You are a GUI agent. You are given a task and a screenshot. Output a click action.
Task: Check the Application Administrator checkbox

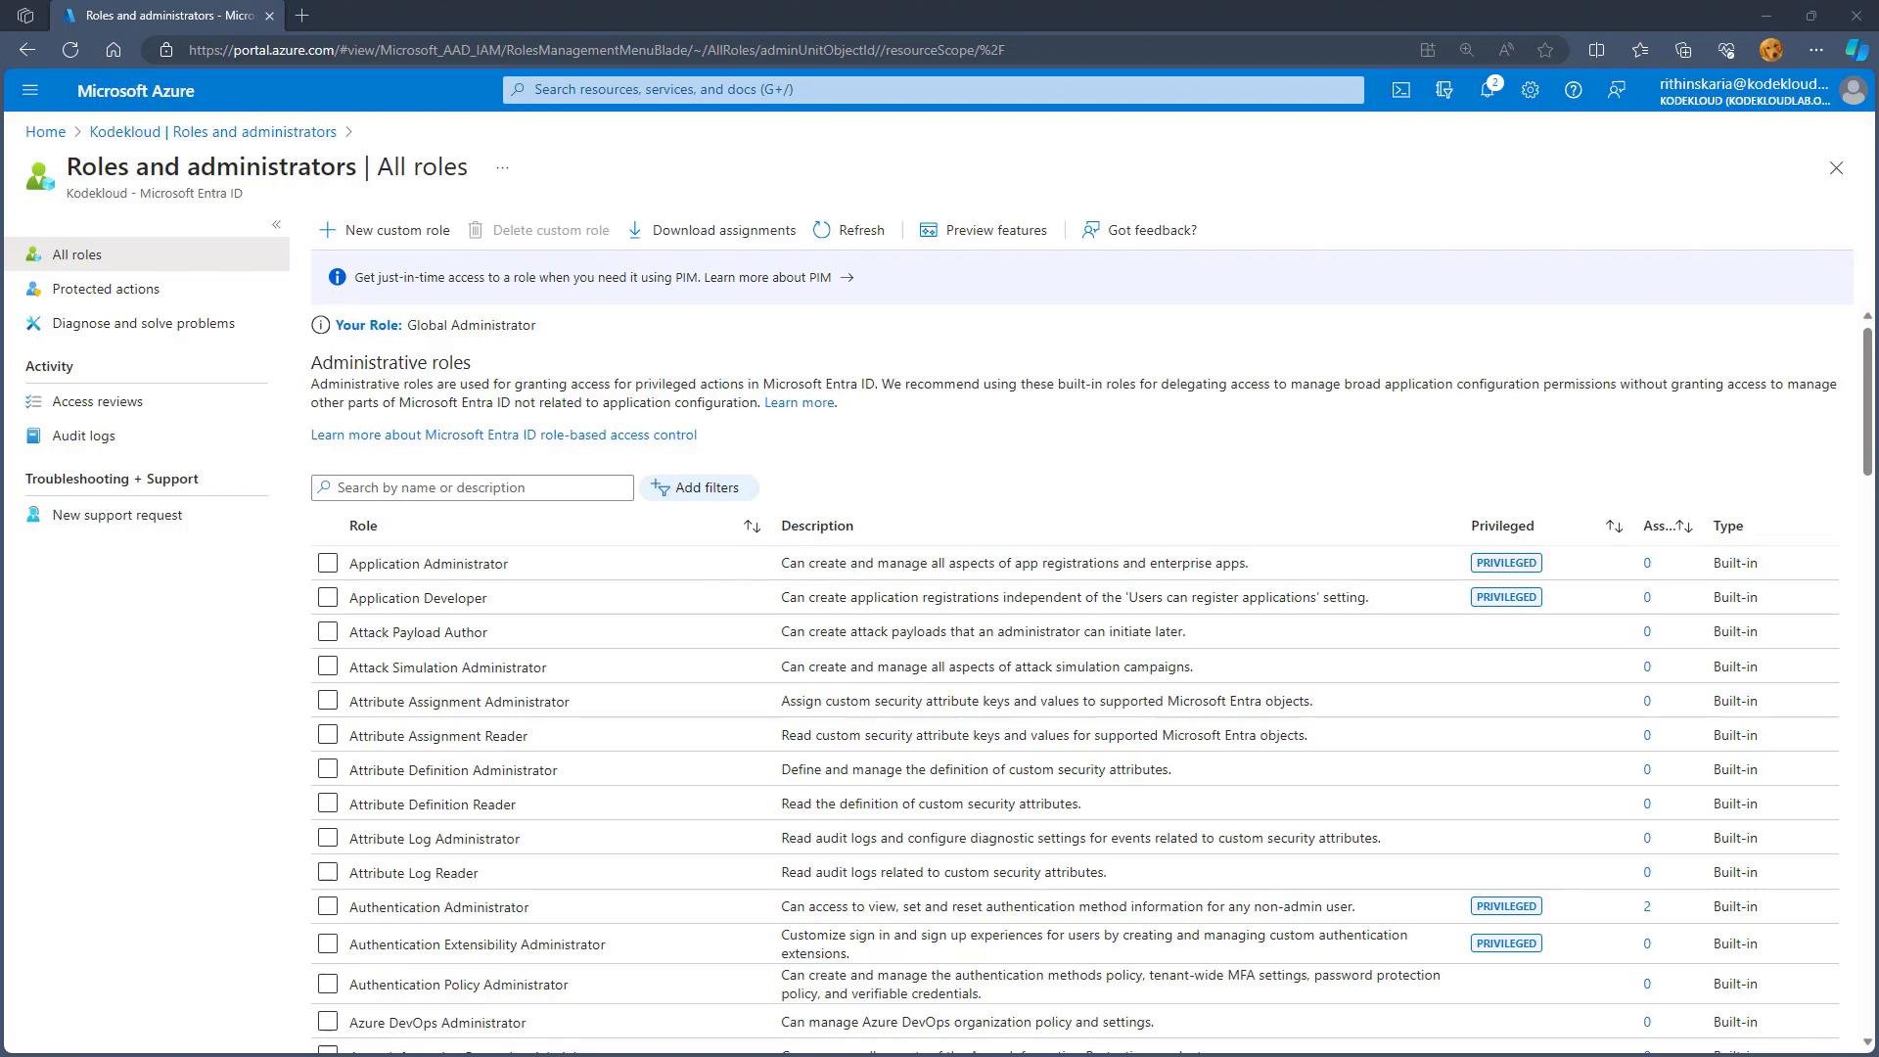(328, 563)
